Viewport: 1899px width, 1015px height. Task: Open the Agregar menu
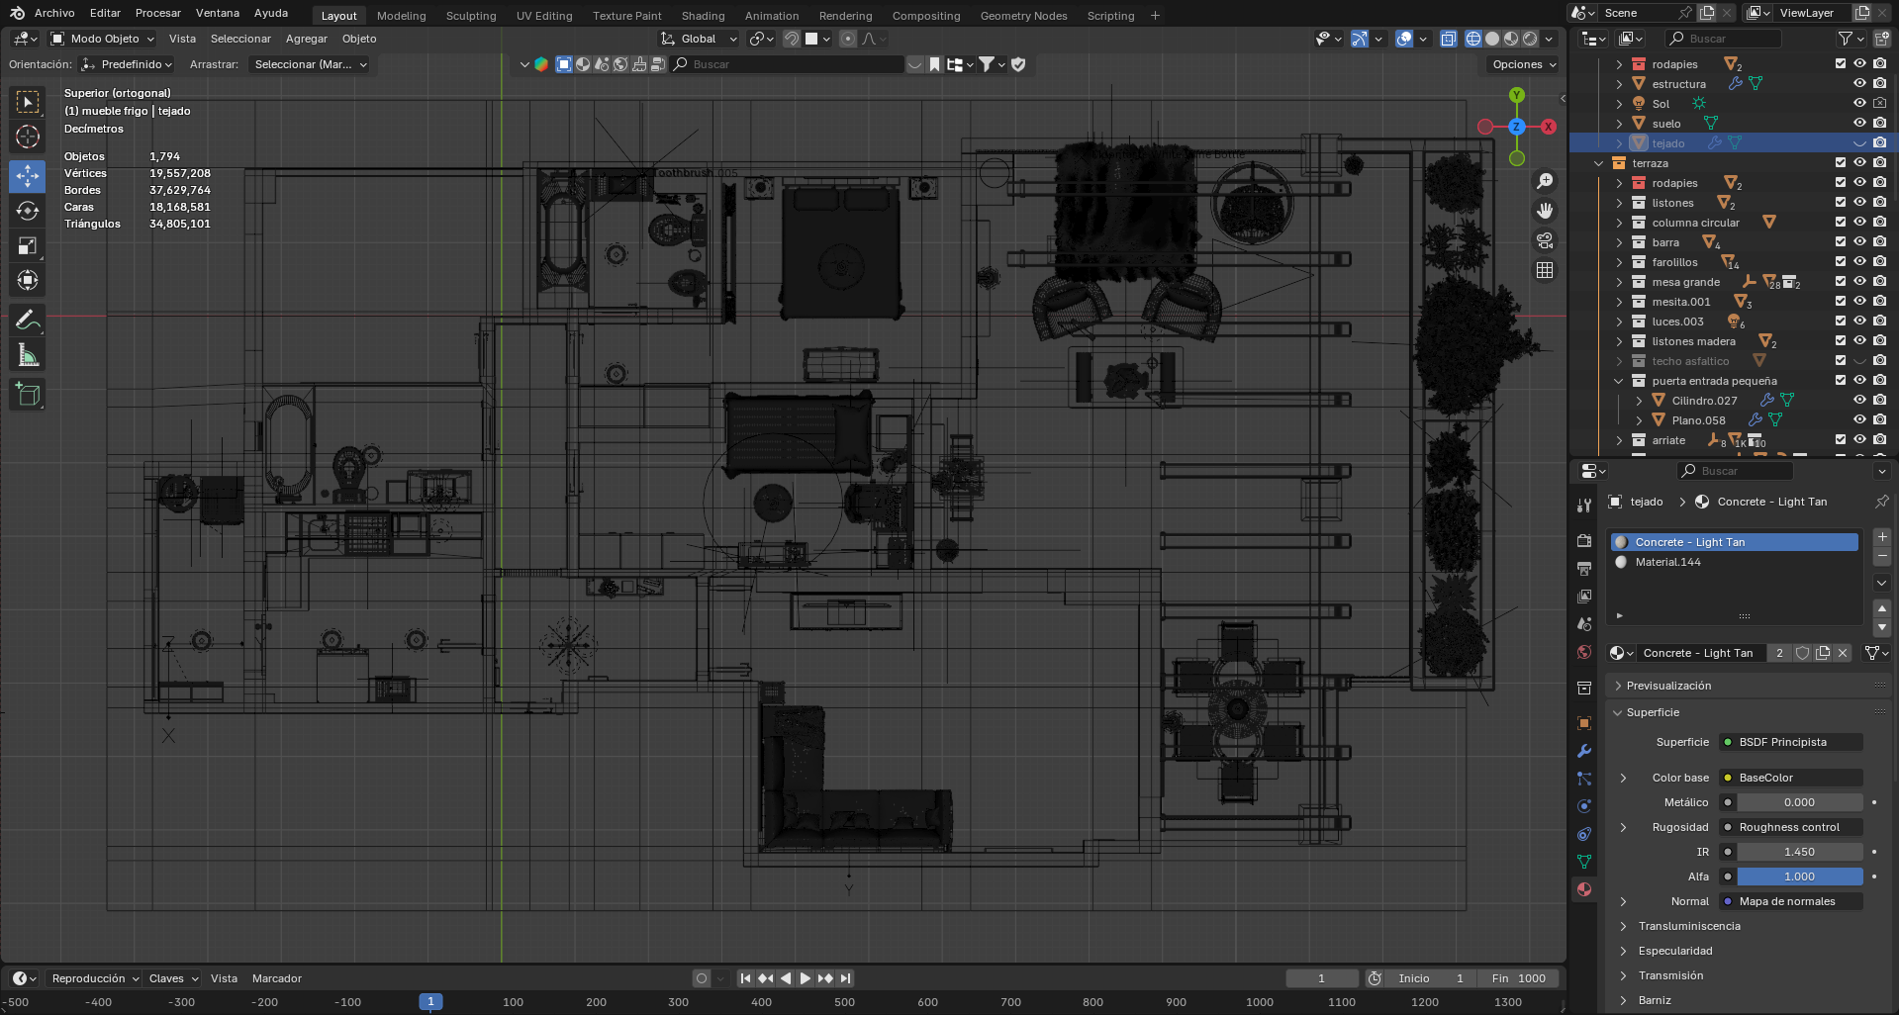pos(306,39)
